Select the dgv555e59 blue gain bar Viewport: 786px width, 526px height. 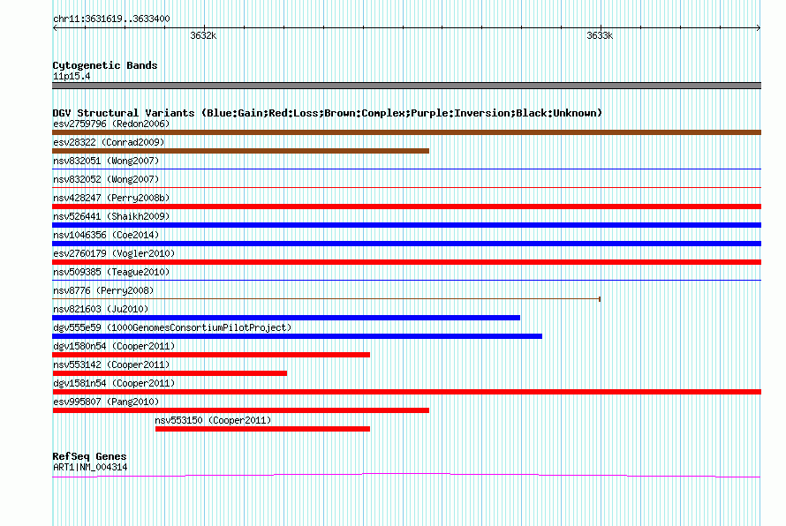click(x=298, y=336)
